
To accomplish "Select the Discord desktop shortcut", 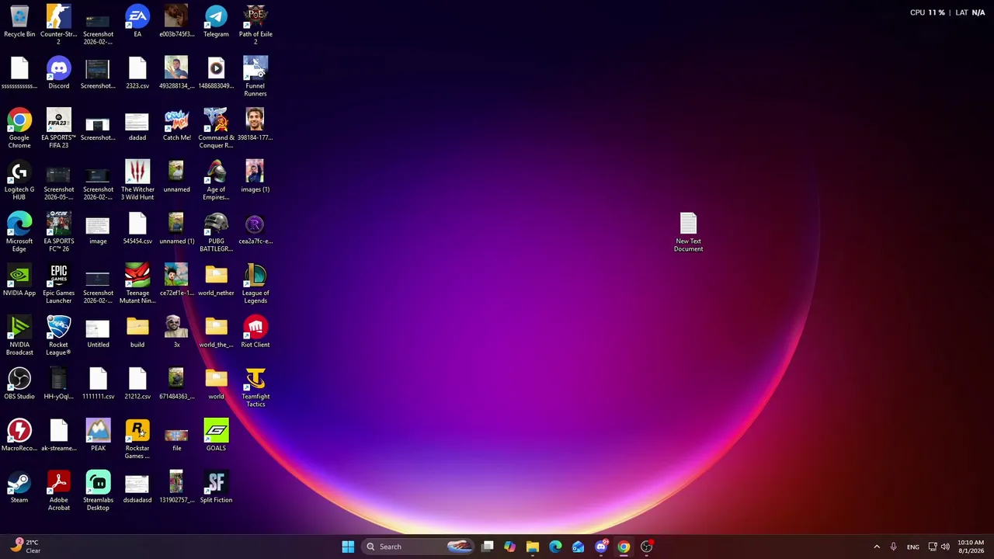I will 58,74.
